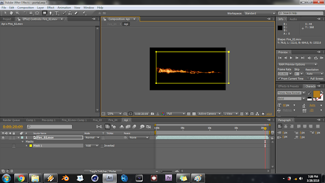Image resolution: width=325 pixels, height=183 pixels.
Task: Open Blender from the Windows taskbar
Action: click(66, 178)
